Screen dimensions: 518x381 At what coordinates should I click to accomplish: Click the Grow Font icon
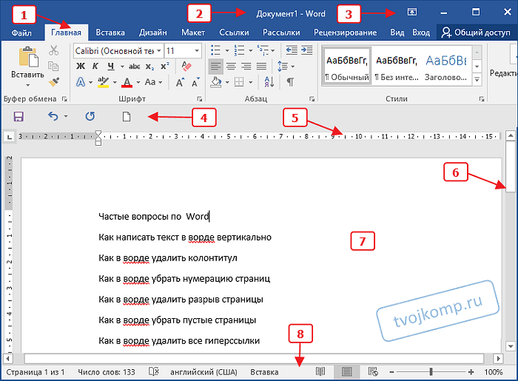pos(180,82)
